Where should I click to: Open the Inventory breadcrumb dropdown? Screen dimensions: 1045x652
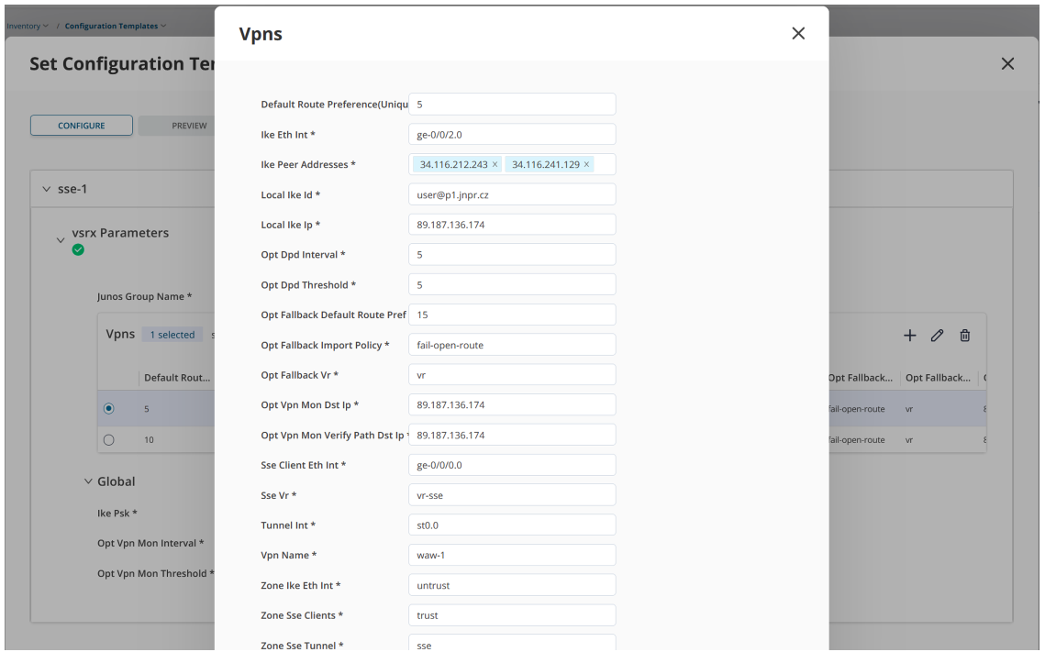coord(27,26)
